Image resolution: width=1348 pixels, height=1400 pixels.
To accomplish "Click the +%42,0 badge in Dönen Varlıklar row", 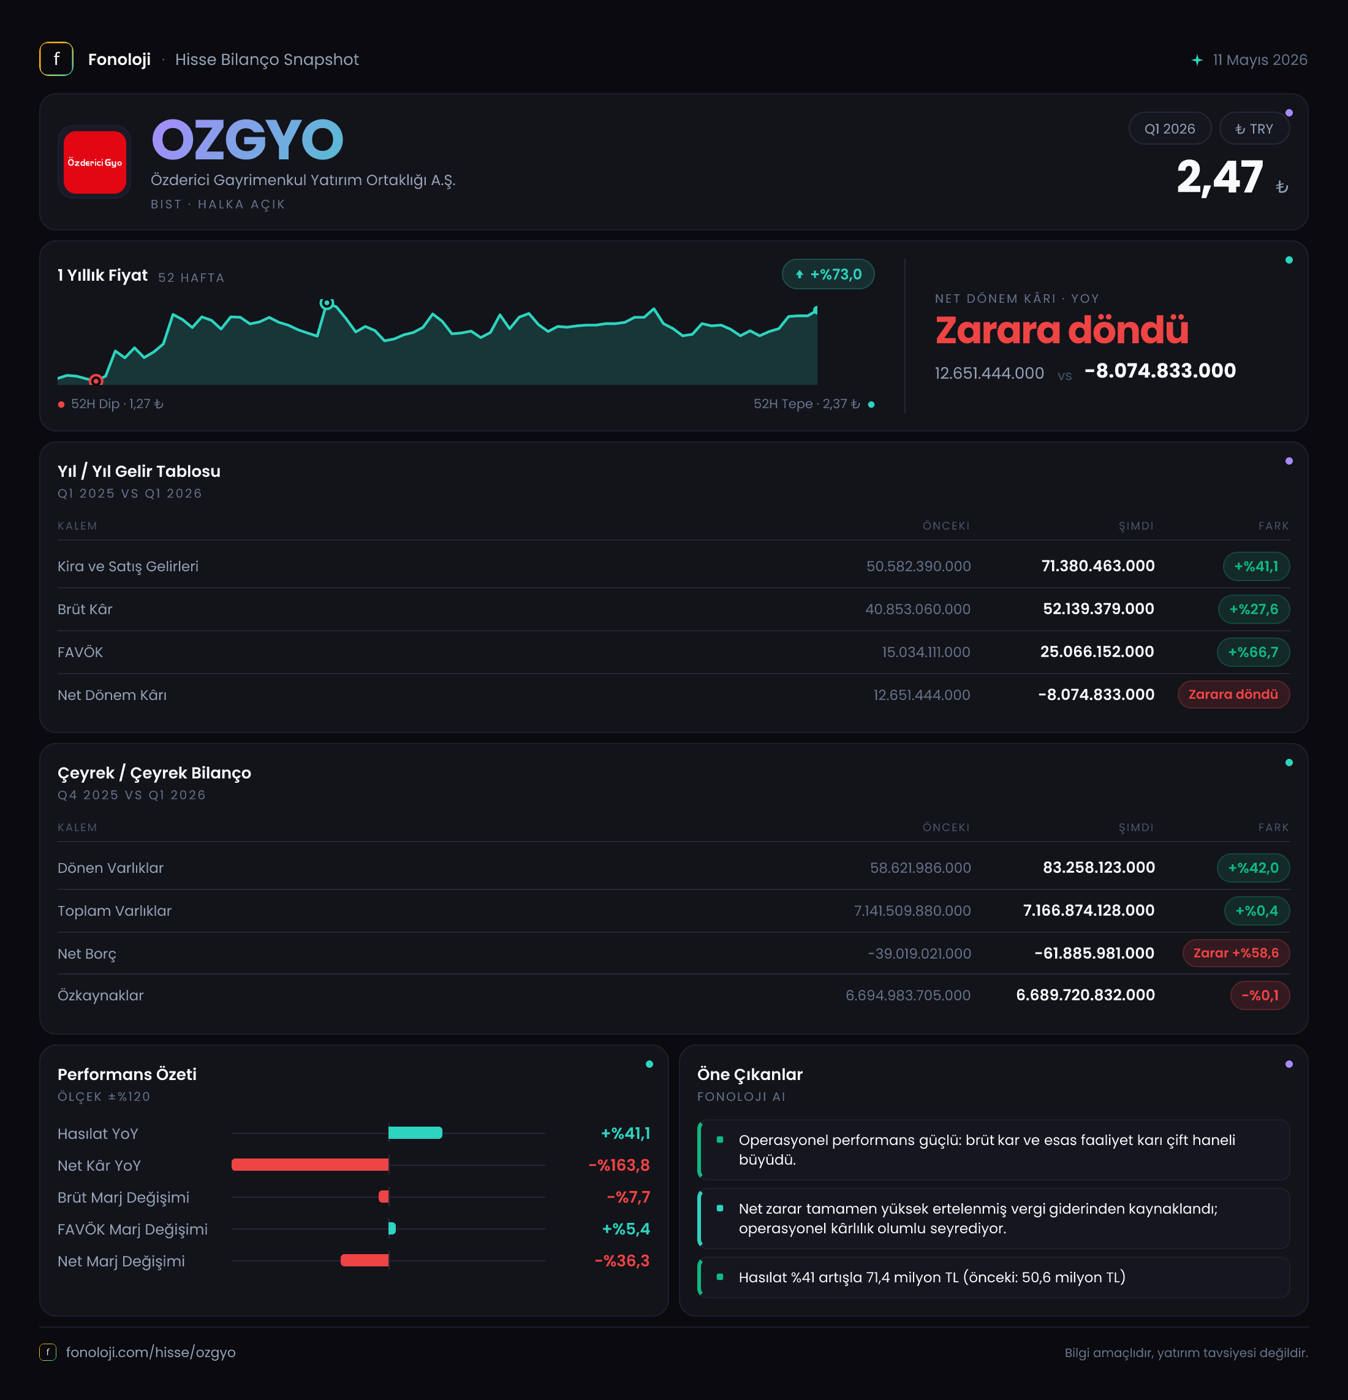I will 1253,868.
